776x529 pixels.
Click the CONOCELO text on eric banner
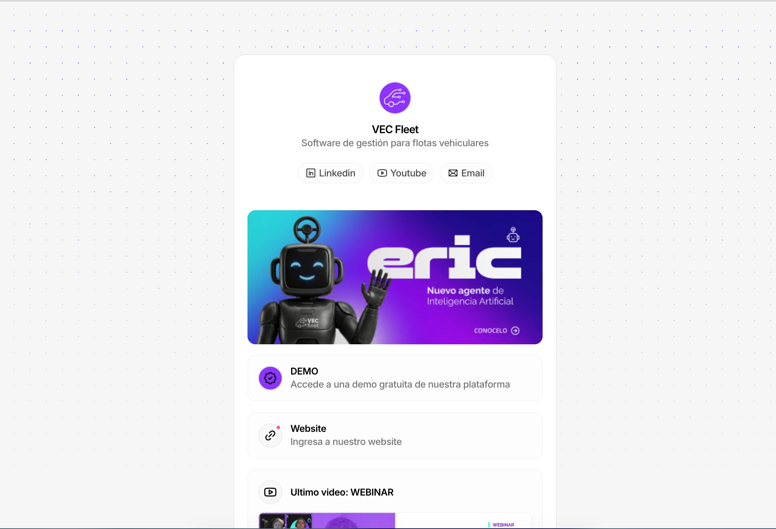(490, 331)
